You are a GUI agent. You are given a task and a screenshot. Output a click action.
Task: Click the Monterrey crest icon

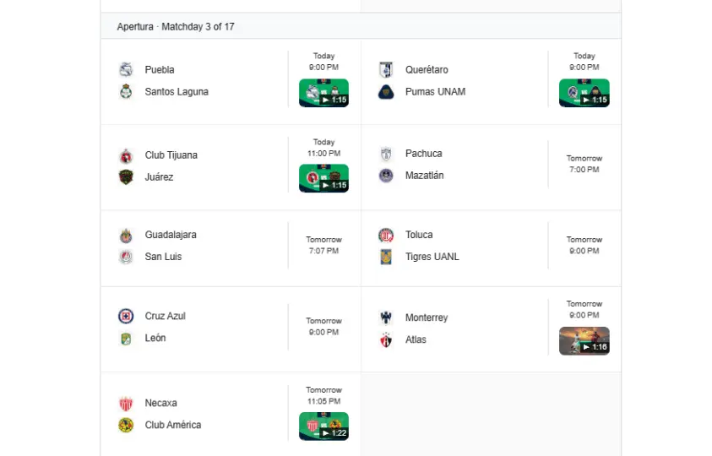tap(386, 318)
